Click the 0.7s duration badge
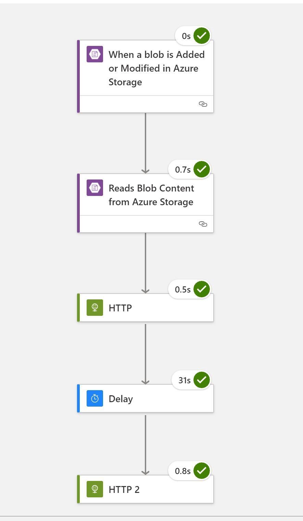The image size is (303, 521). point(182,170)
